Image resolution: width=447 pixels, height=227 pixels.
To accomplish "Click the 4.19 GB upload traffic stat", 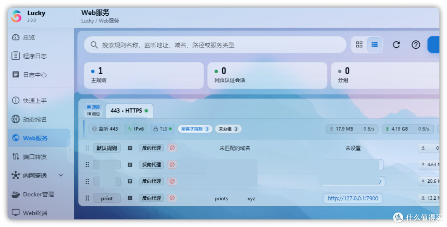I will pos(407,129).
